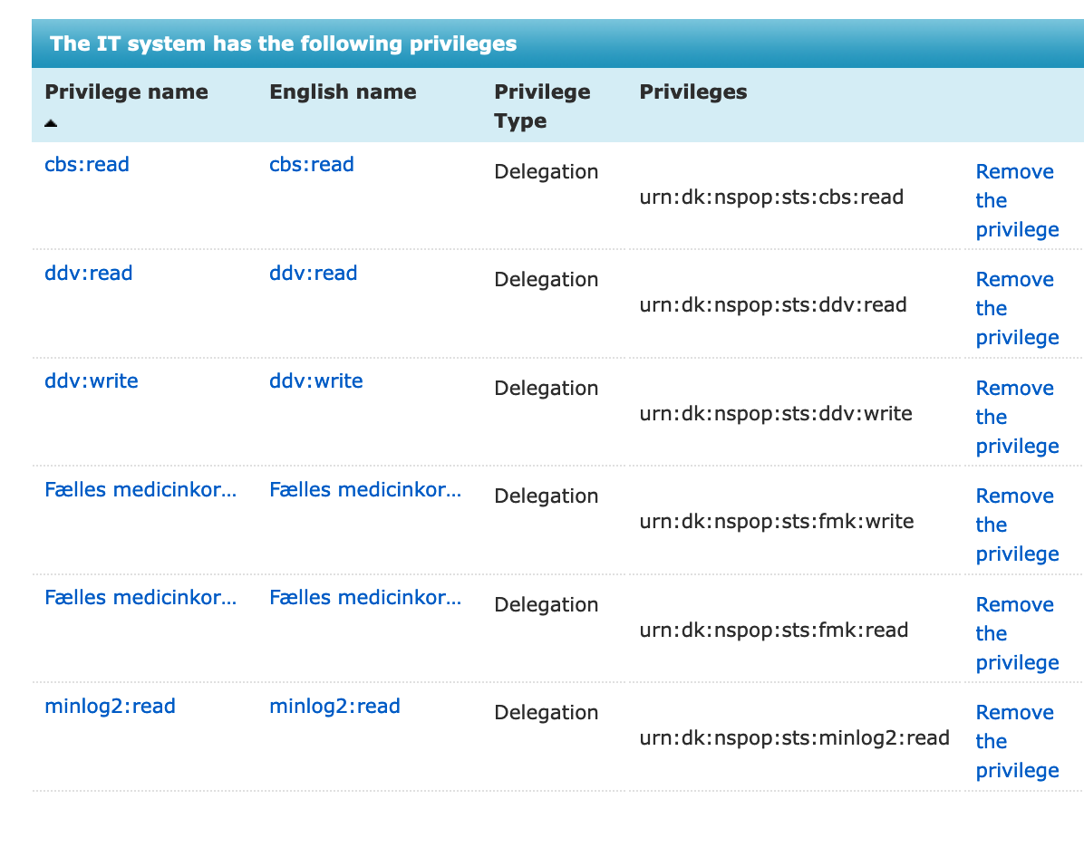Image resolution: width=1084 pixels, height=857 pixels.
Task: Remove the privilege for urn:dk:nspop:sts:fmk:read
Action: pos(1016,633)
